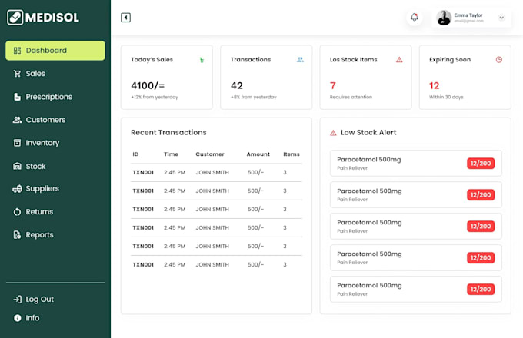
Task: Click the Time column header
Action: coord(171,154)
